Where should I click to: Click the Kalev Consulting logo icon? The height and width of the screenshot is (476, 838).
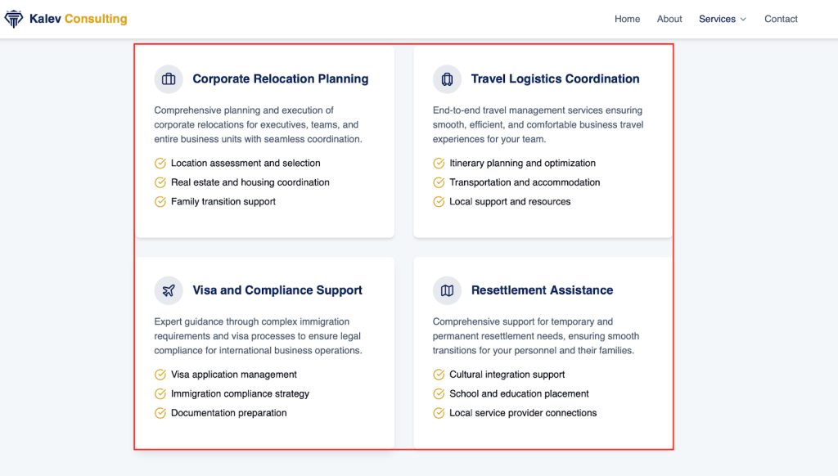(x=14, y=19)
